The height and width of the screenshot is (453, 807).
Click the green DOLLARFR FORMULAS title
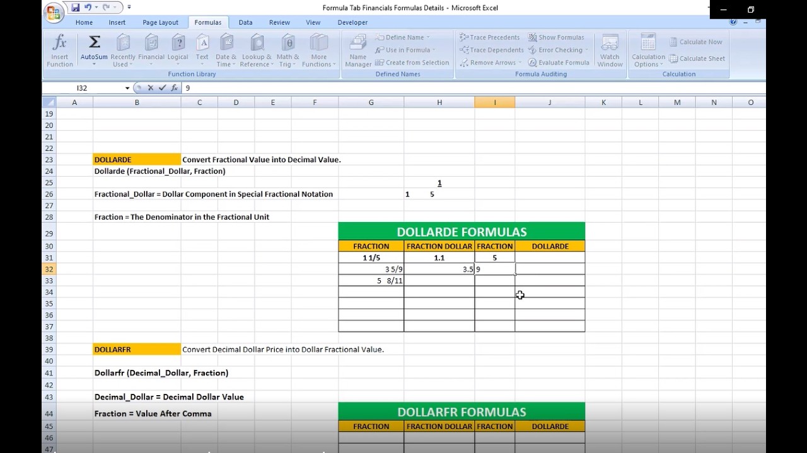tap(462, 412)
